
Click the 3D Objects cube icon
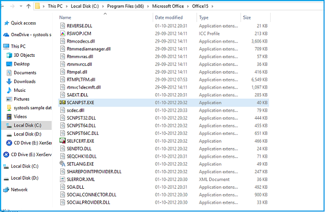click(9, 55)
